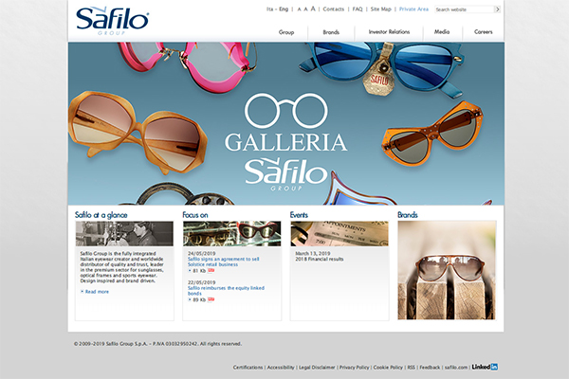Screen dimensions: 569x379
Task: Click the Events heading
Action: pos(299,215)
